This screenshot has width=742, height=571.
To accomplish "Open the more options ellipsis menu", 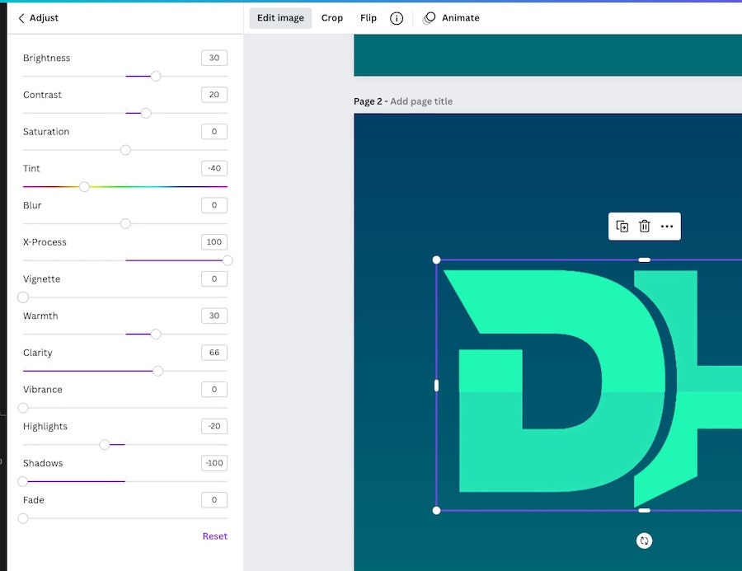I will point(667,227).
